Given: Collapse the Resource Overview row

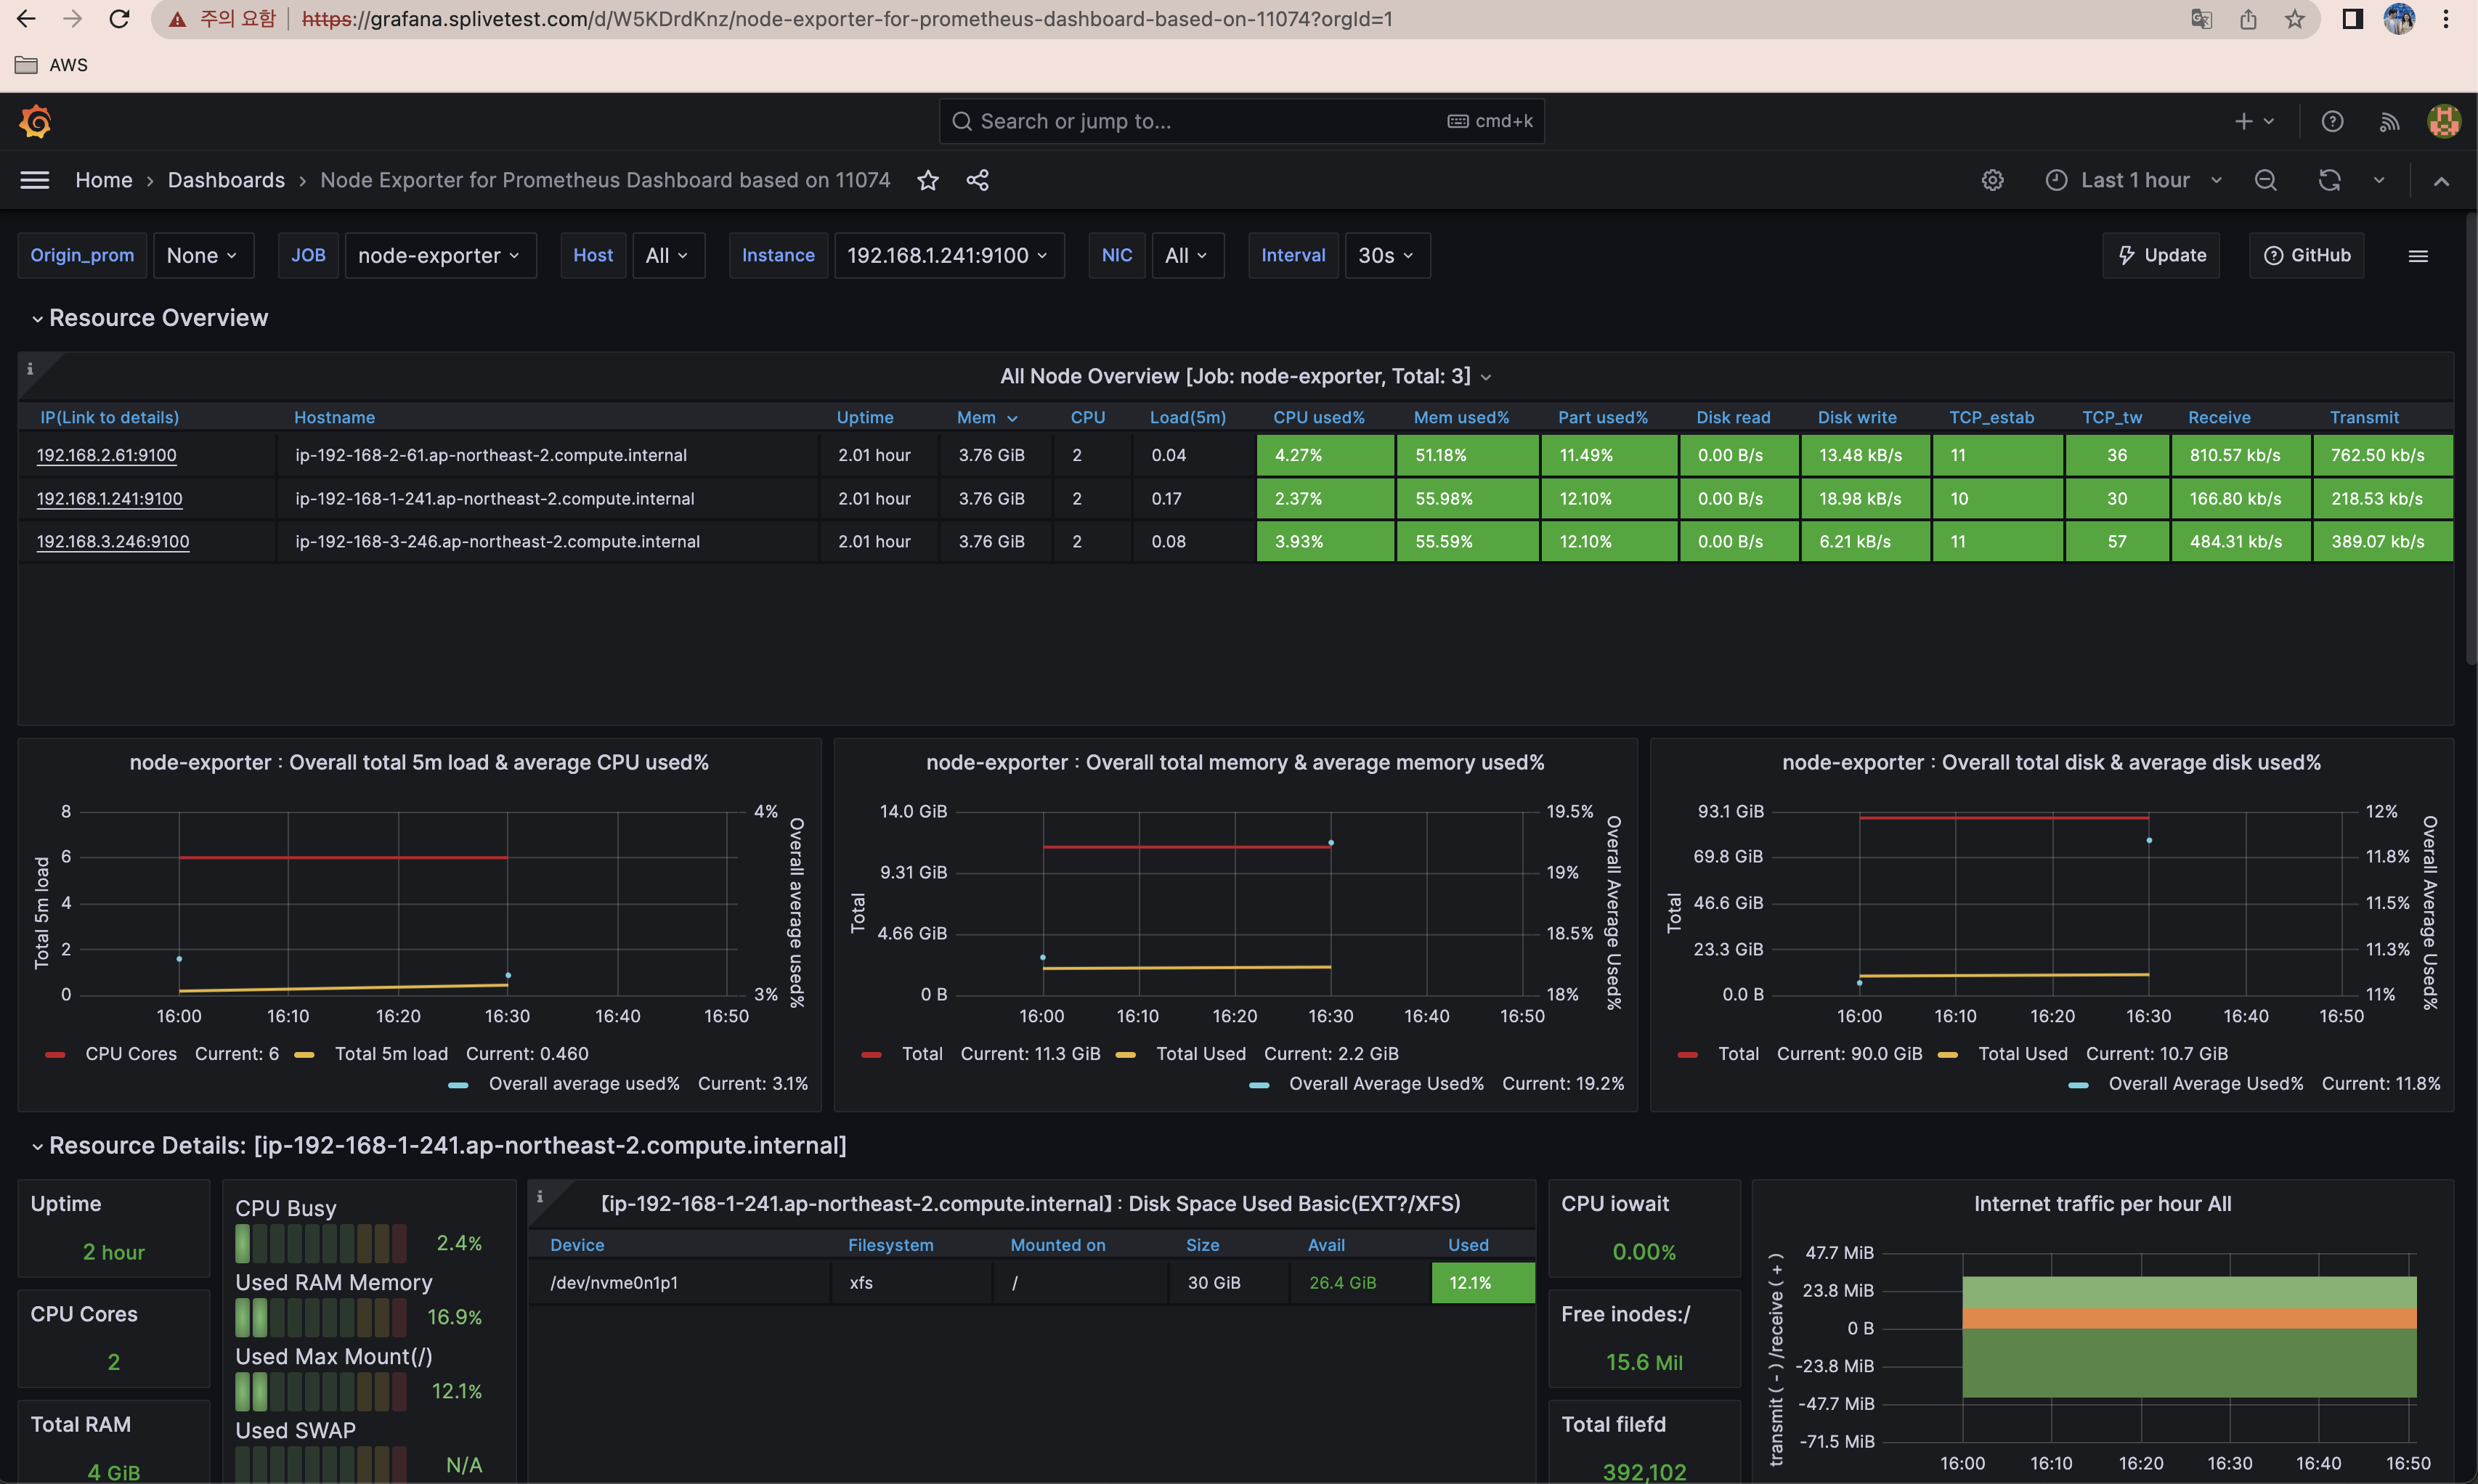Looking at the screenshot, I should (x=158, y=318).
